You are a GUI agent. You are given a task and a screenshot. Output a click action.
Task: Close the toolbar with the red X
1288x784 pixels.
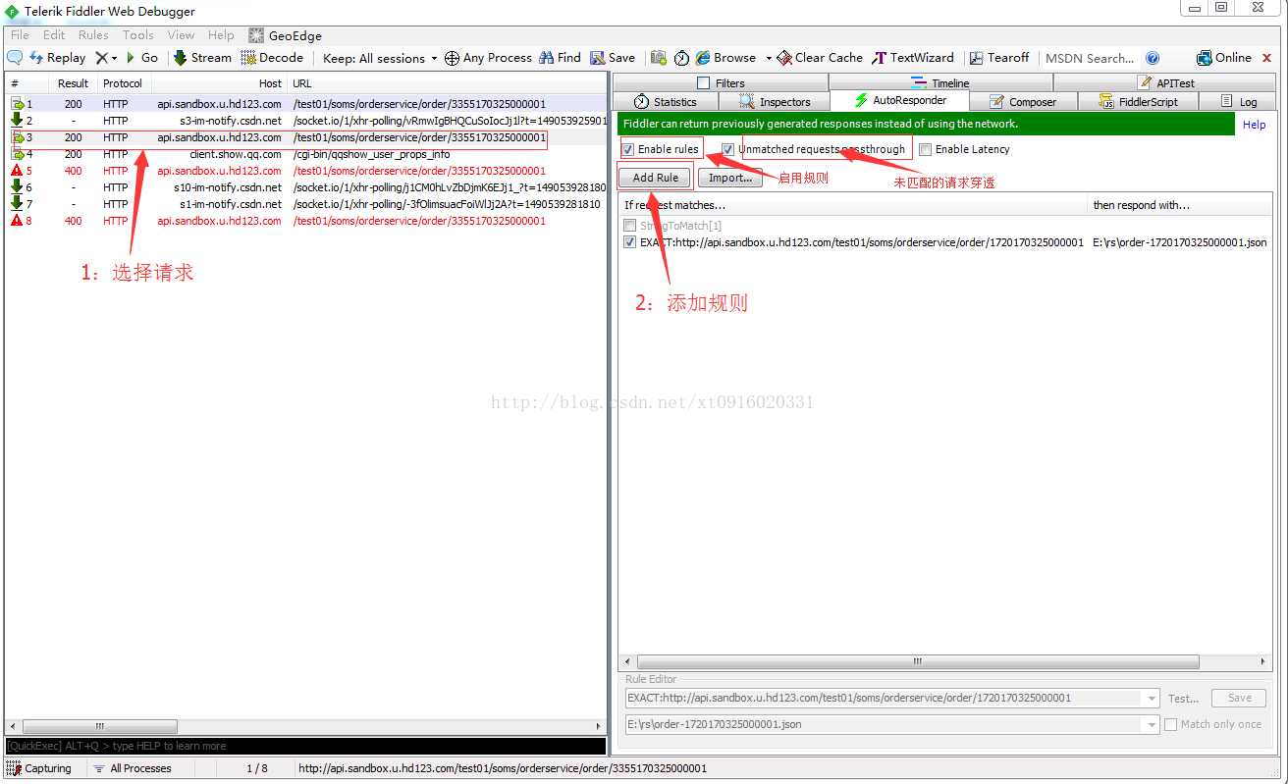point(1266,58)
